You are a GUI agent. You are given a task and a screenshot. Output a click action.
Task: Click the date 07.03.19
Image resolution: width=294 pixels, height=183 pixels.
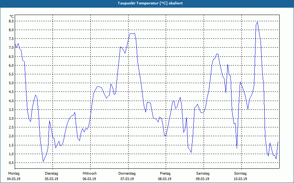[127, 179]
